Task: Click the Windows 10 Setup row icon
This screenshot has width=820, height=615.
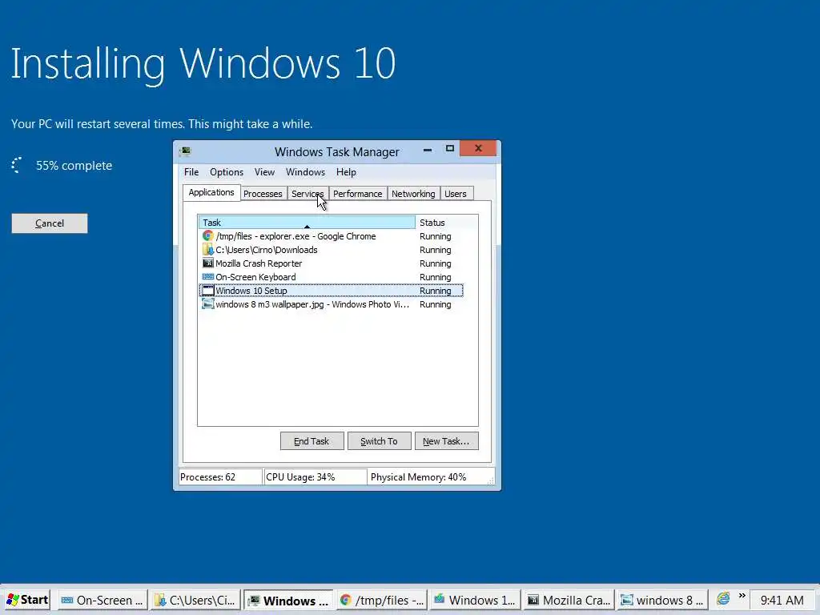Action: (208, 290)
